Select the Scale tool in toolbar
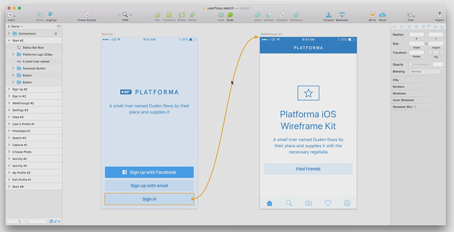 [230, 15]
